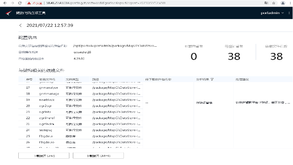Click the dependency file name column header
293x165 pixels.
pos(47,79)
